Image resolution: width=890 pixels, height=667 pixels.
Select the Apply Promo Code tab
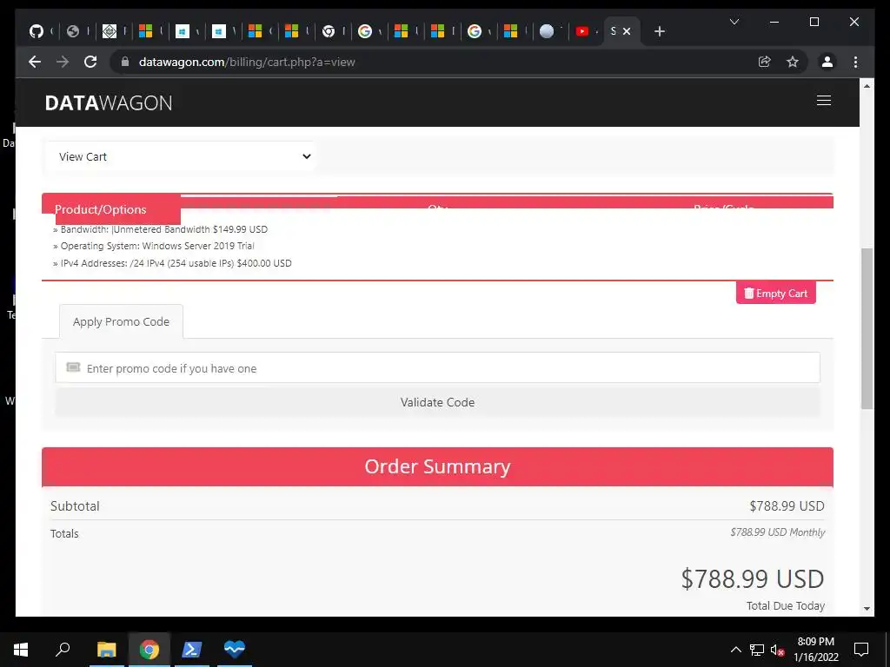click(x=121, y=321)
